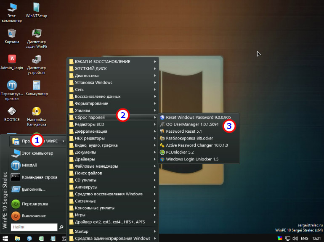
Task: Open Видео, аудио, графика folder
Action: 113,145
